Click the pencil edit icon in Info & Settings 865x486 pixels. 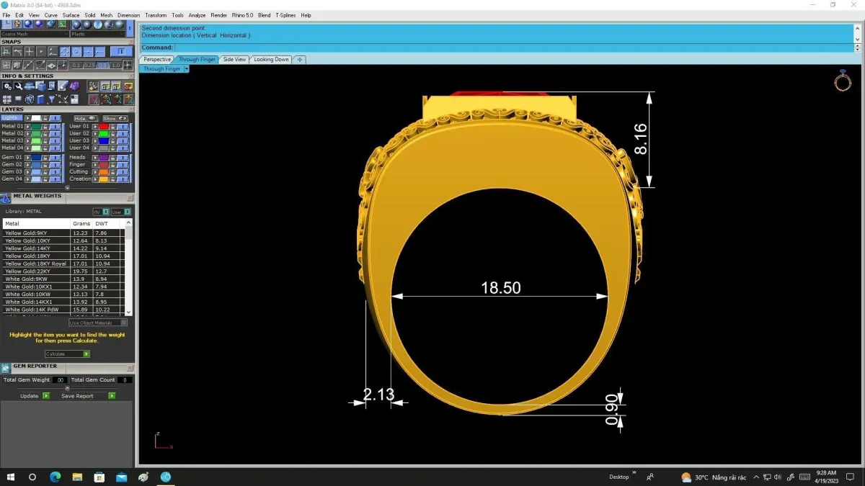pyautogui.click(x=63, y=84)
